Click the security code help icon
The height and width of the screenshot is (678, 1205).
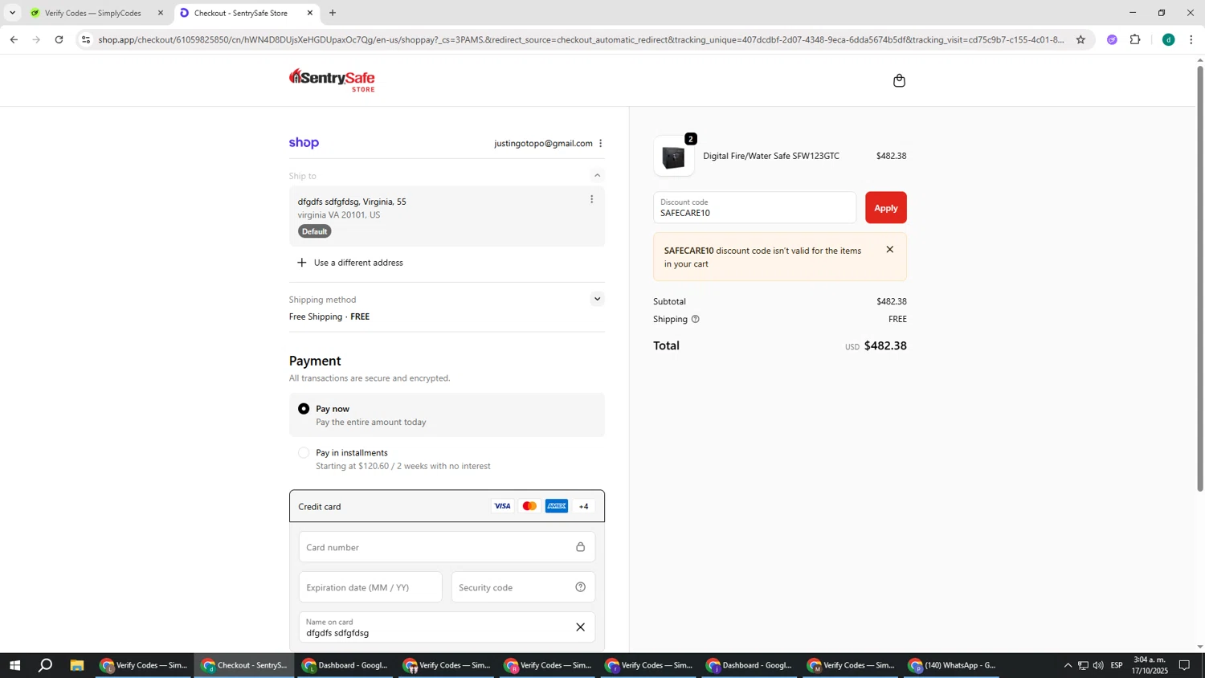pyautogui.click(x=580, y=587)
